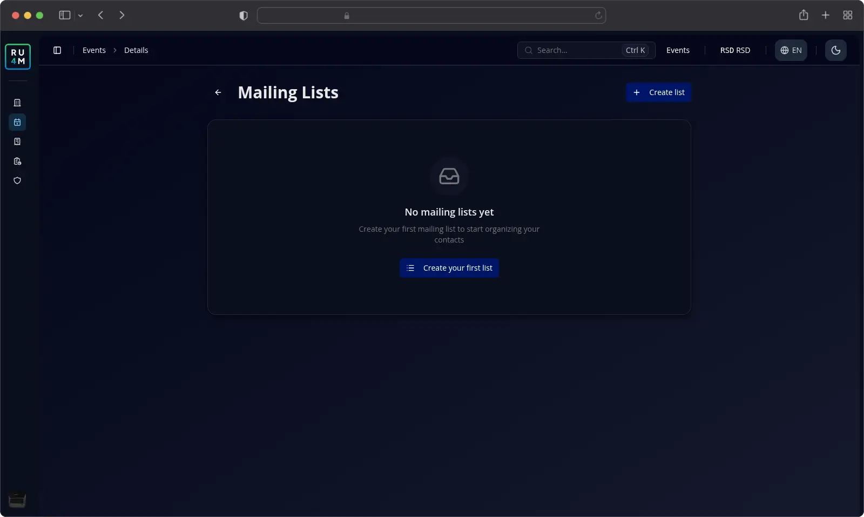Click the privacy shield icon in toolbar
Screen dimensions: 864x517
click(x=244, y=16)
